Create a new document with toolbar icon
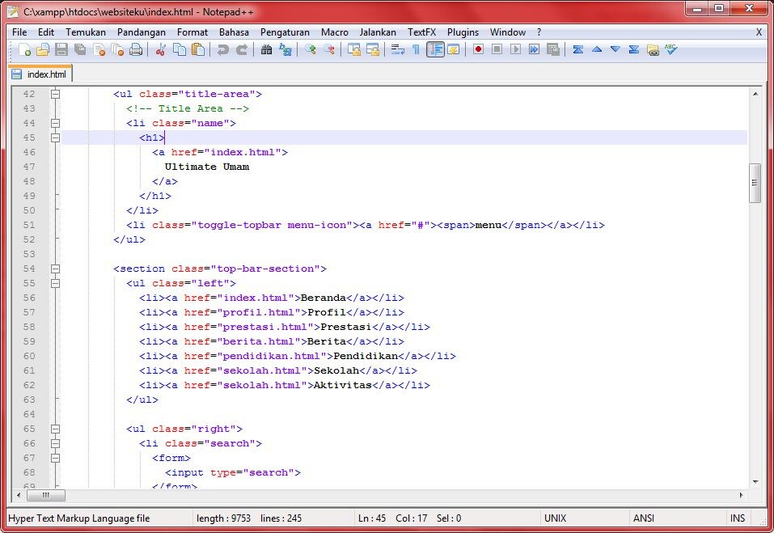 pyautogui.click(x=24, y=49)
